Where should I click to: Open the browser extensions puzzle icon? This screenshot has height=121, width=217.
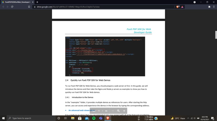click(x=209, y=7)
